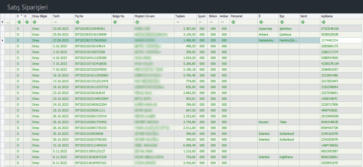Open the equals operator under Ambar column
This screenshot has height=167, width=363.
click(222, 22)
